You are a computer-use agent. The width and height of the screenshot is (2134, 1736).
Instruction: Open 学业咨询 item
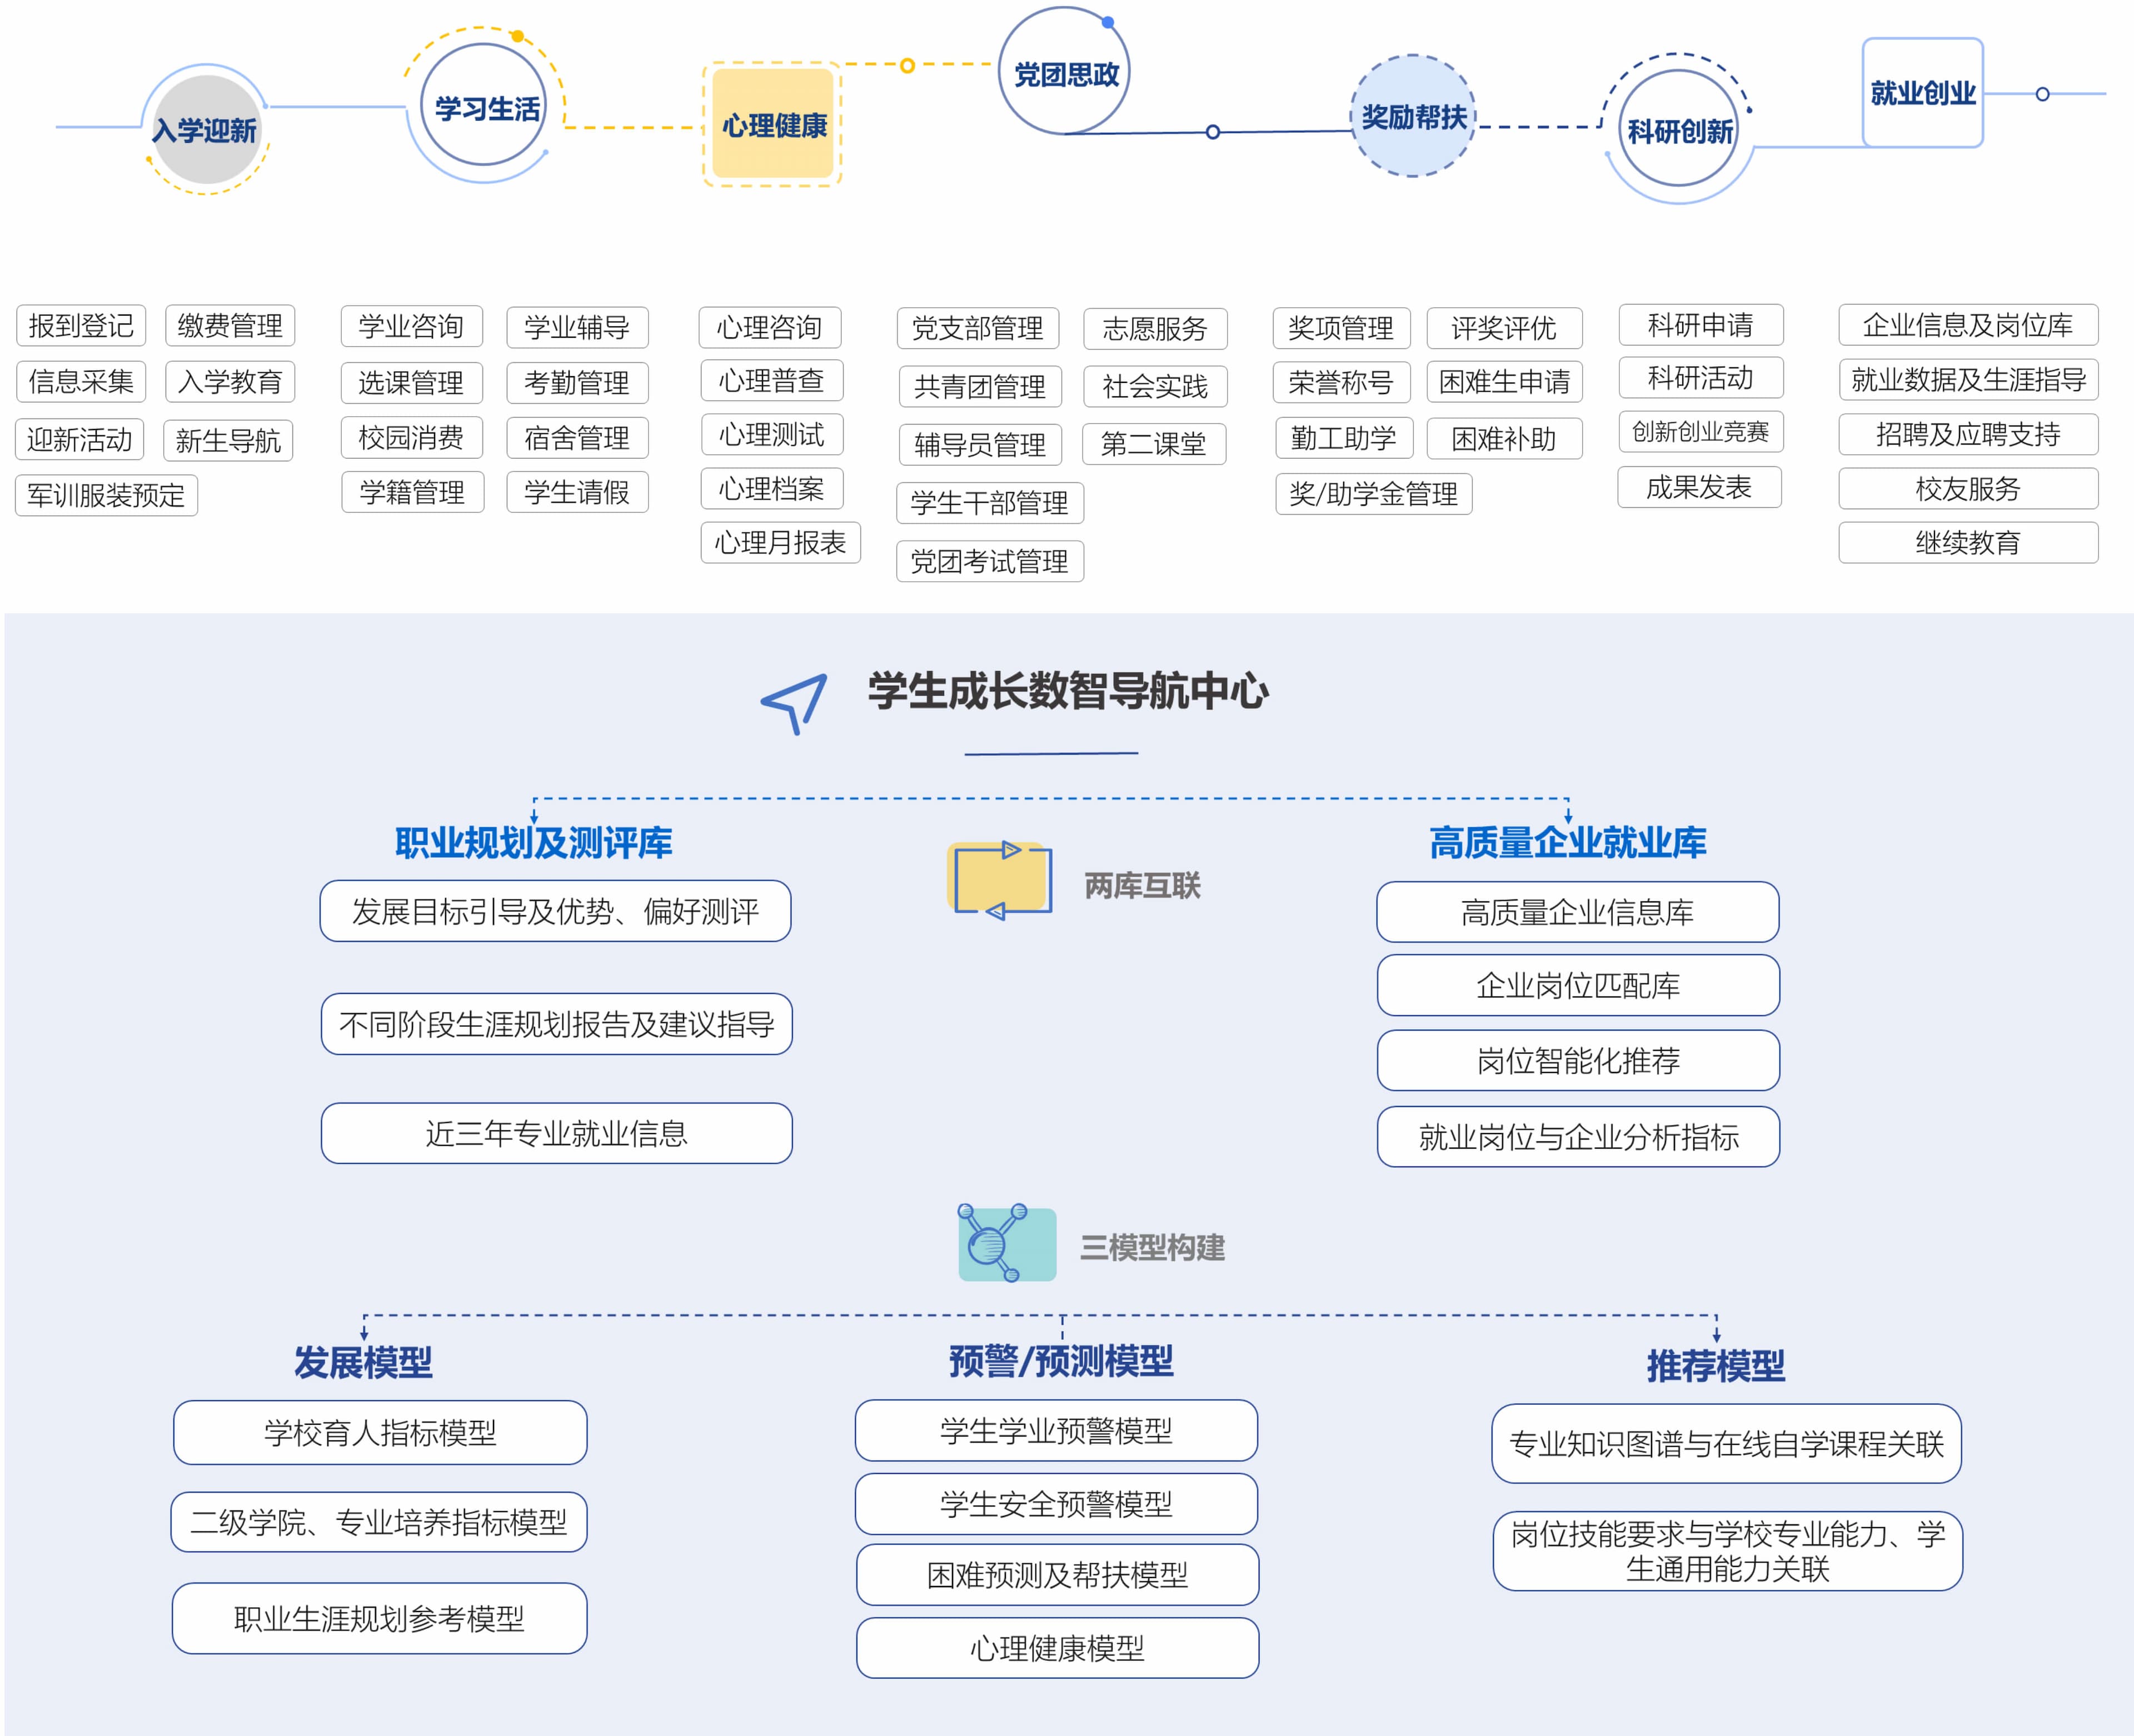click(411, 327)
